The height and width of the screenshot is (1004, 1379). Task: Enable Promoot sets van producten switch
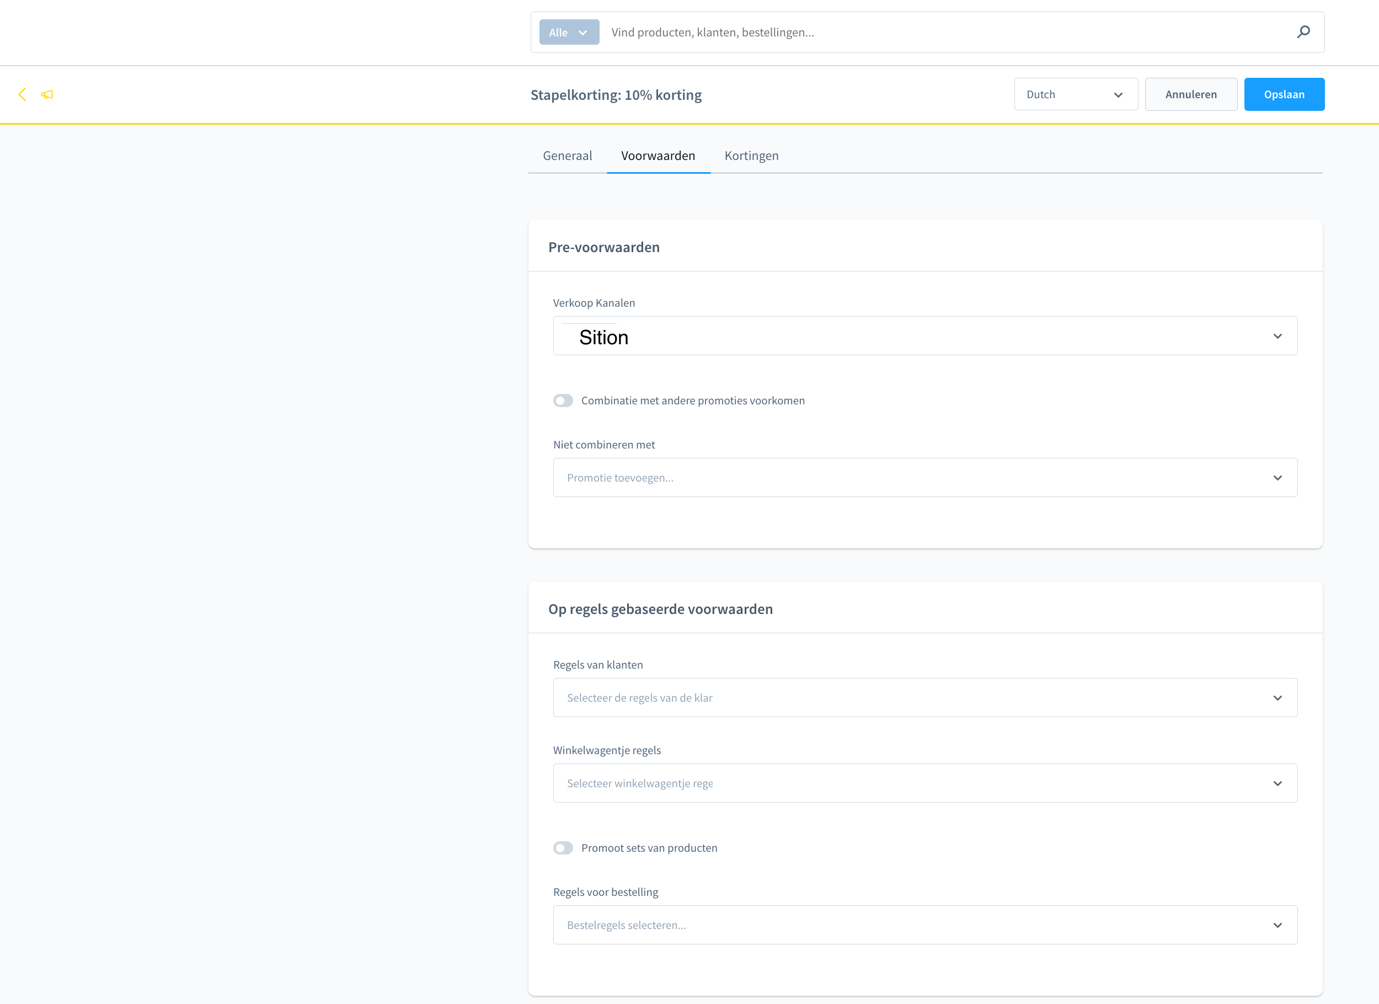tap(563, 848)
